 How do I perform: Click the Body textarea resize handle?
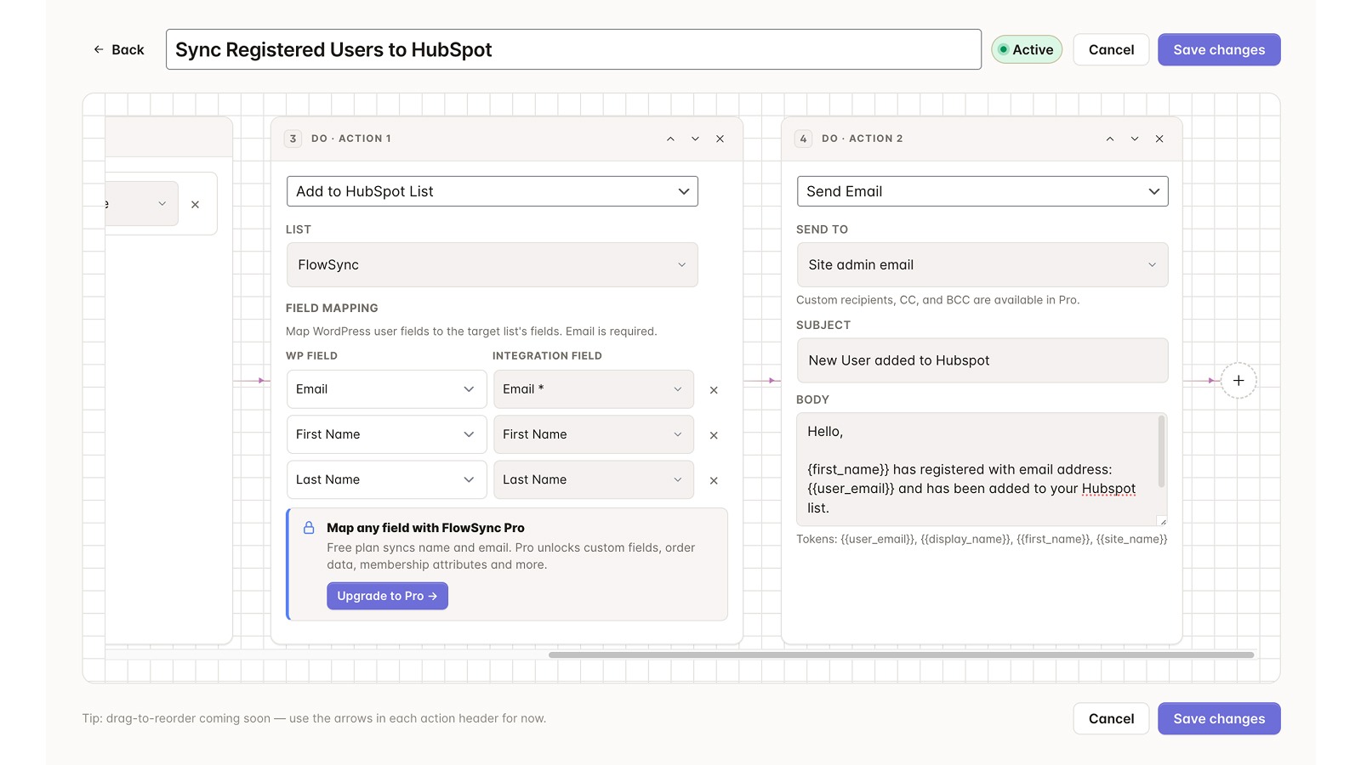click(x=1163, y=521)
